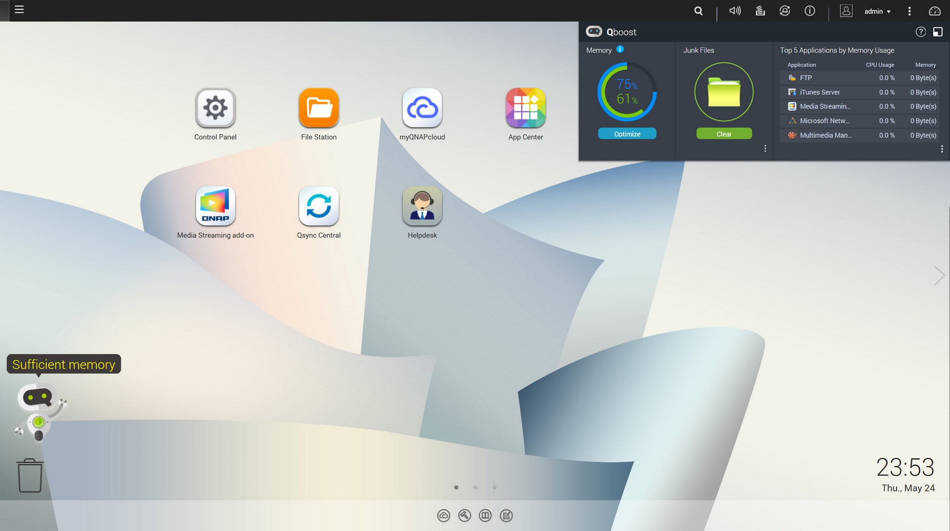Expand the admin account dropdown

click(x=877, y=11)
